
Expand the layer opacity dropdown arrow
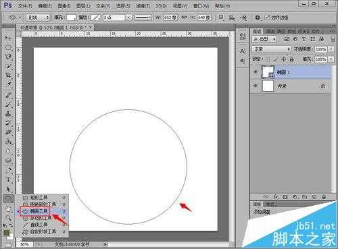pyautogui.click(x=331, y=49)
